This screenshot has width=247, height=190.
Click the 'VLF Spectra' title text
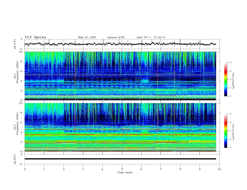coord(35,37)
